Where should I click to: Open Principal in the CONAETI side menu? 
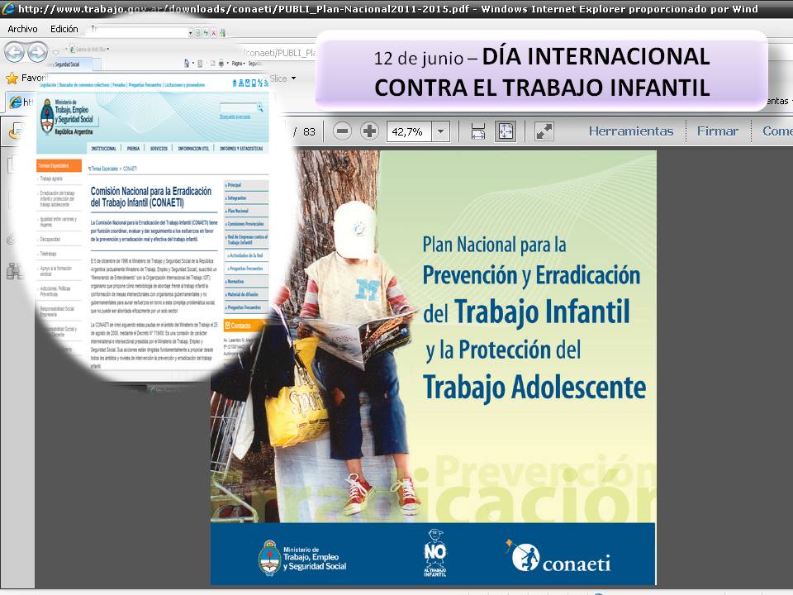[x=246, y=185]
